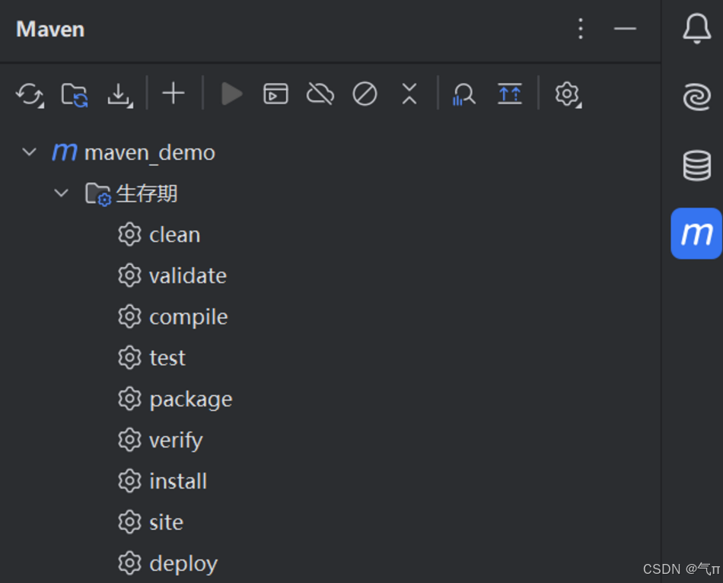Viewport: 723px width, 583px height.
Task: Toggle skip tests mode icon
Action: pyautogui.click(x=365, y=94)
